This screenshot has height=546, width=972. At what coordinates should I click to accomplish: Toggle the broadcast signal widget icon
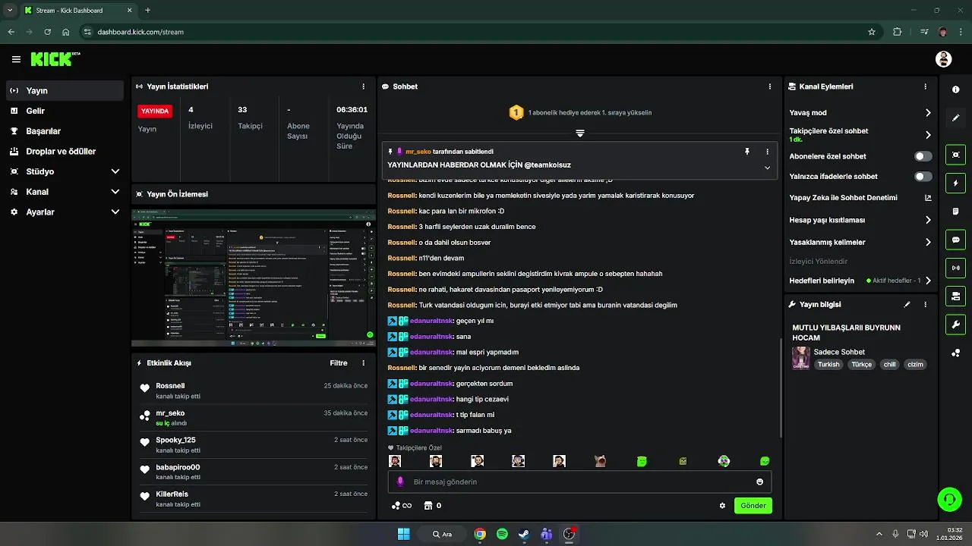point(955,268)
